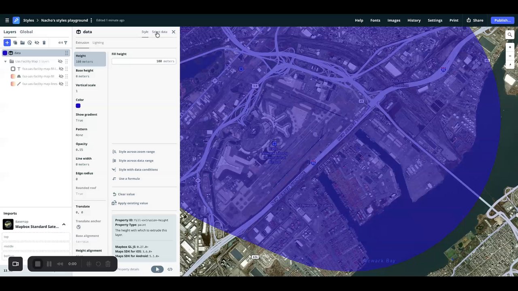
Task: Group layers into a folder
Action: tap(22, 42)
